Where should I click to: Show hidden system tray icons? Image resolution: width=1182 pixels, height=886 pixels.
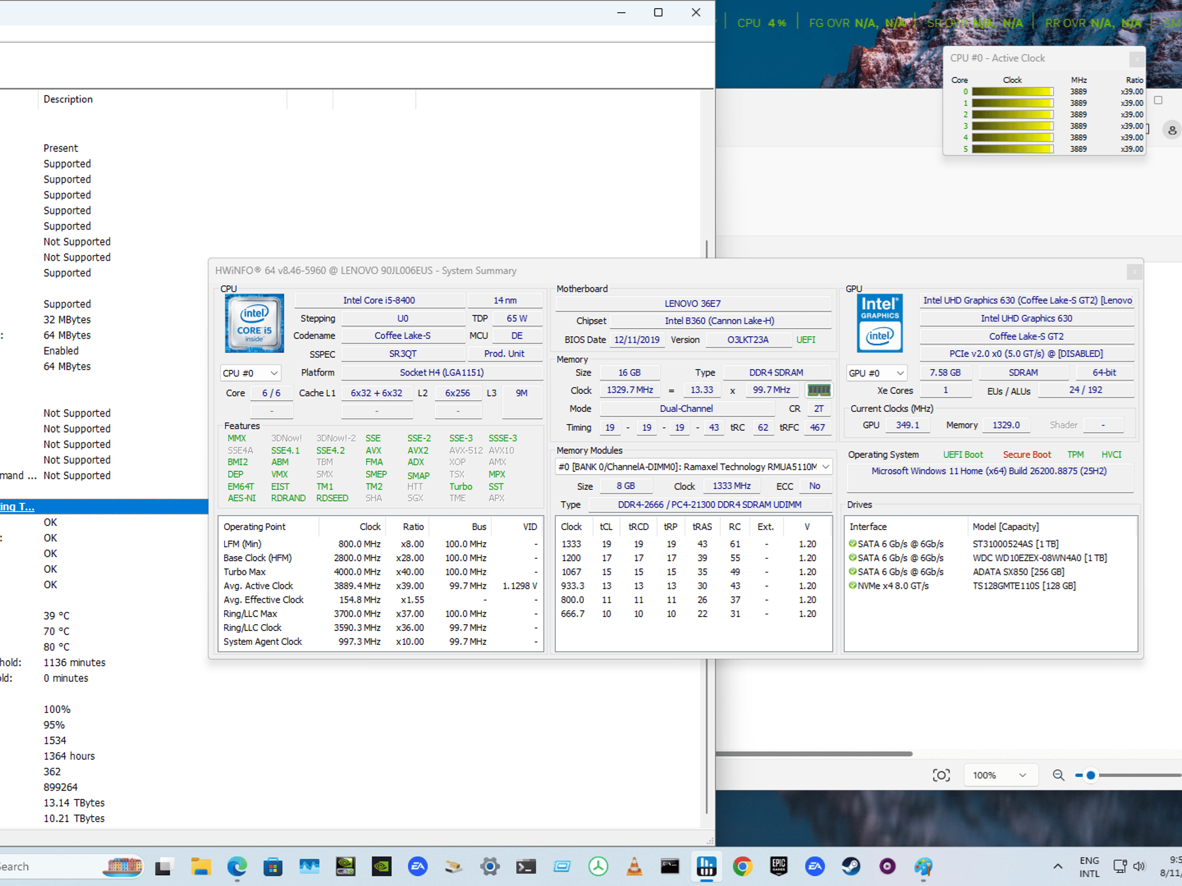click(x=1058, y=866)
